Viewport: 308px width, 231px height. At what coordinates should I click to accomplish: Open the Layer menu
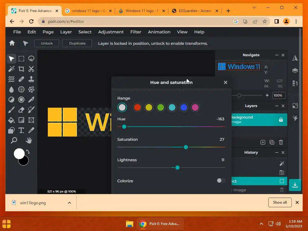66,32
